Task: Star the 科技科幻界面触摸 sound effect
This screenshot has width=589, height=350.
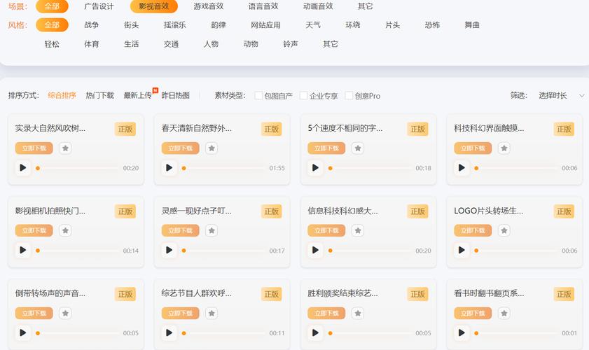Action: pos(504,148)
